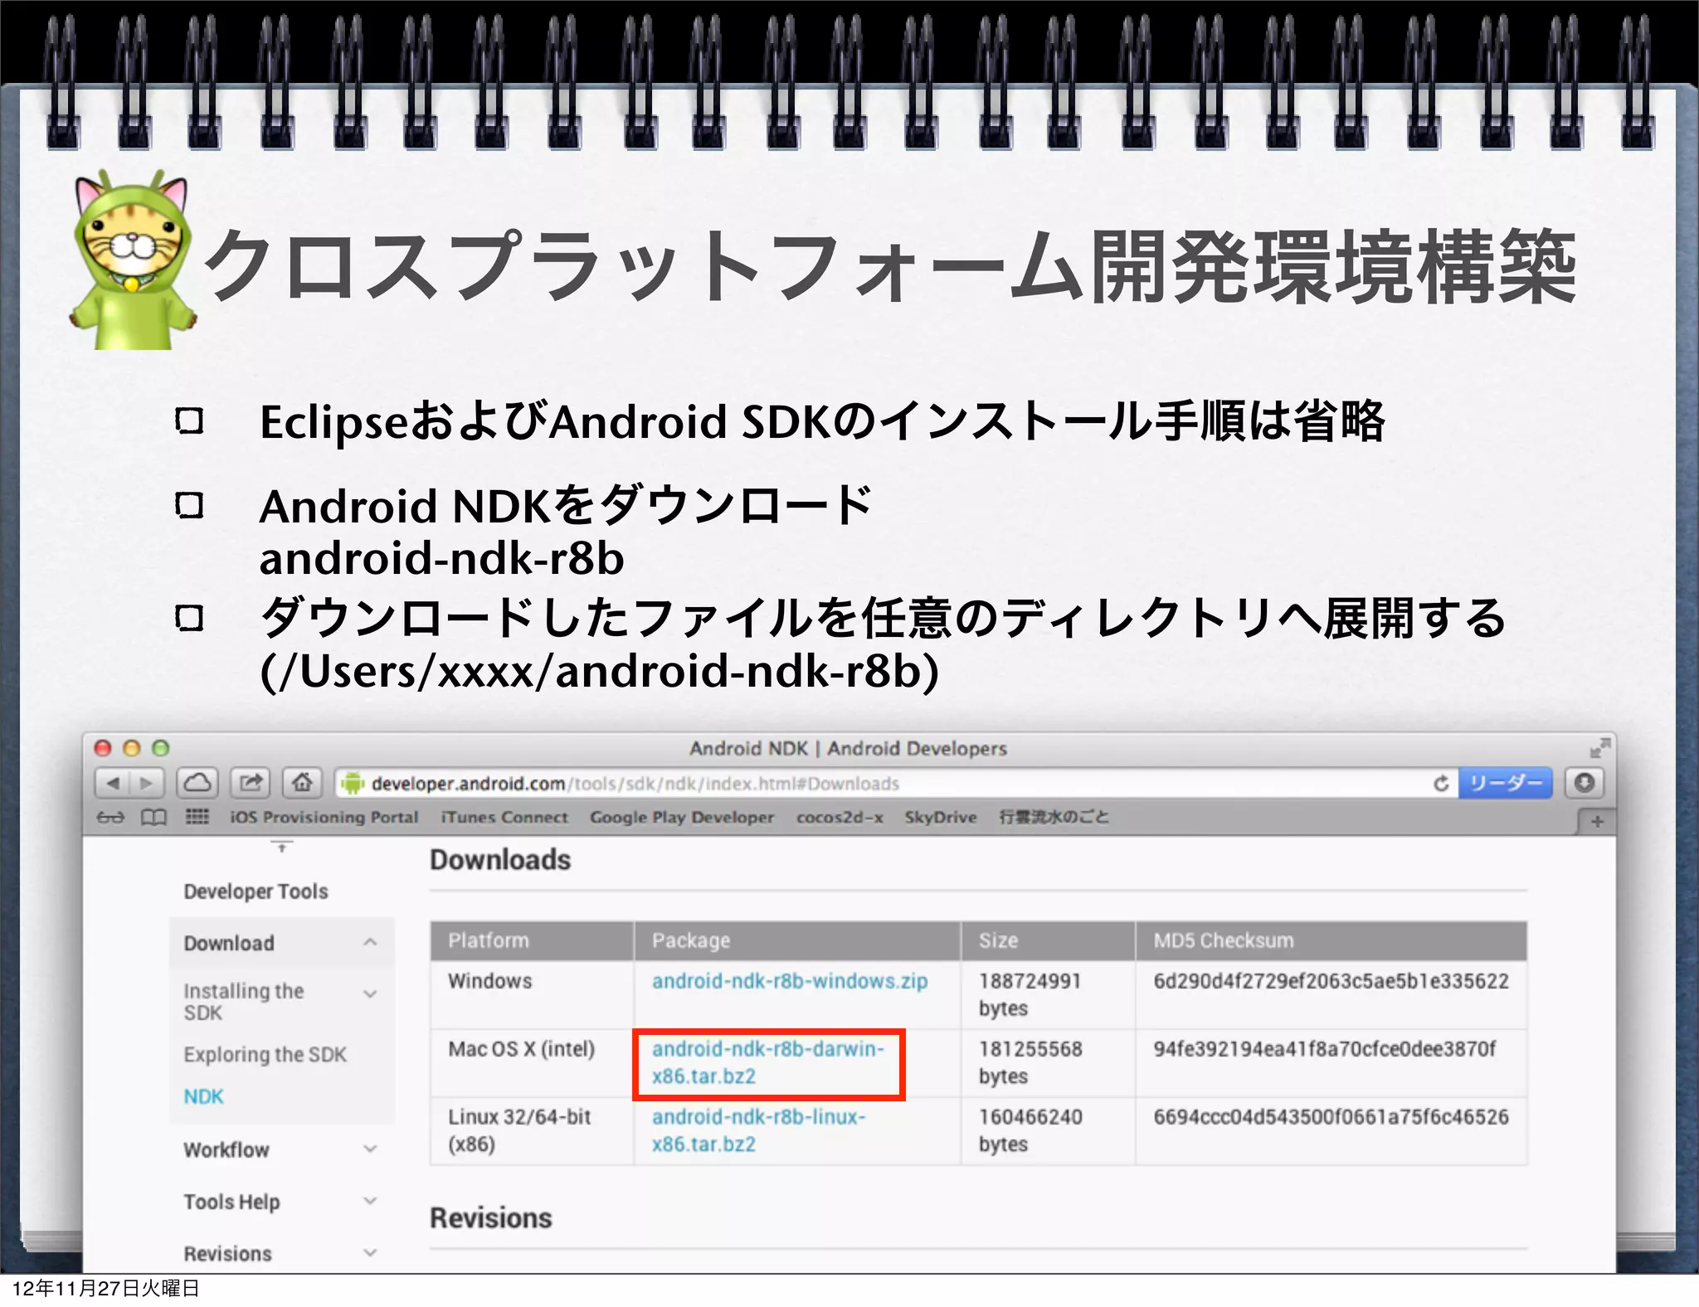Open iCloud tabs cloud icon
Viewport: 1699px width, 1307px height.
tap(197, 783)
